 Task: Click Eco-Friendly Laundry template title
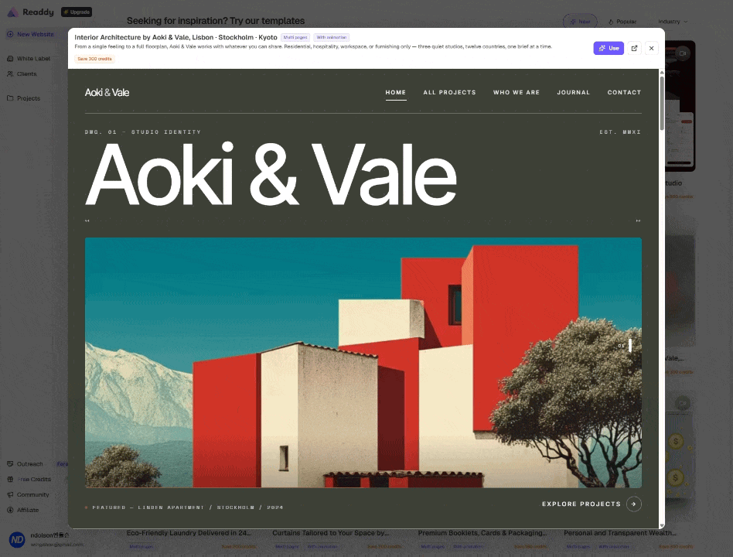pos(189,533)
